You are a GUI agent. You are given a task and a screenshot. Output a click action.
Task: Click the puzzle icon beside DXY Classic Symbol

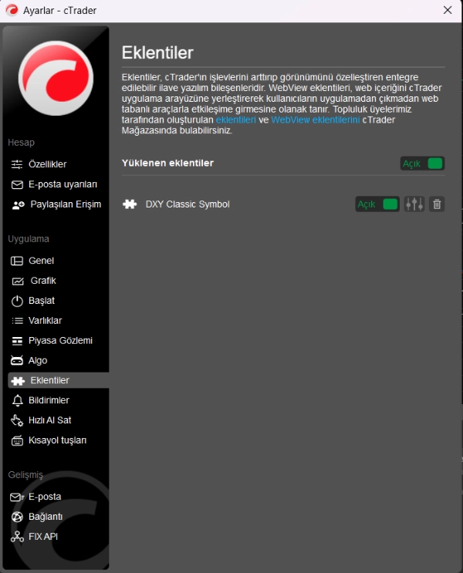pos(130,204)
